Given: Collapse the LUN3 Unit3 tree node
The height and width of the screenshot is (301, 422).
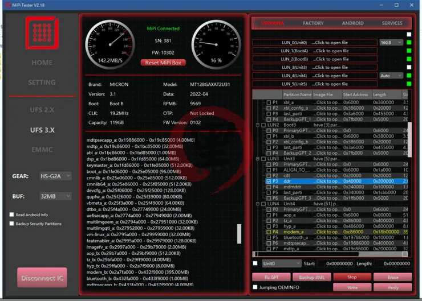Looking at the screenshot, I should [x=258, y=159].
